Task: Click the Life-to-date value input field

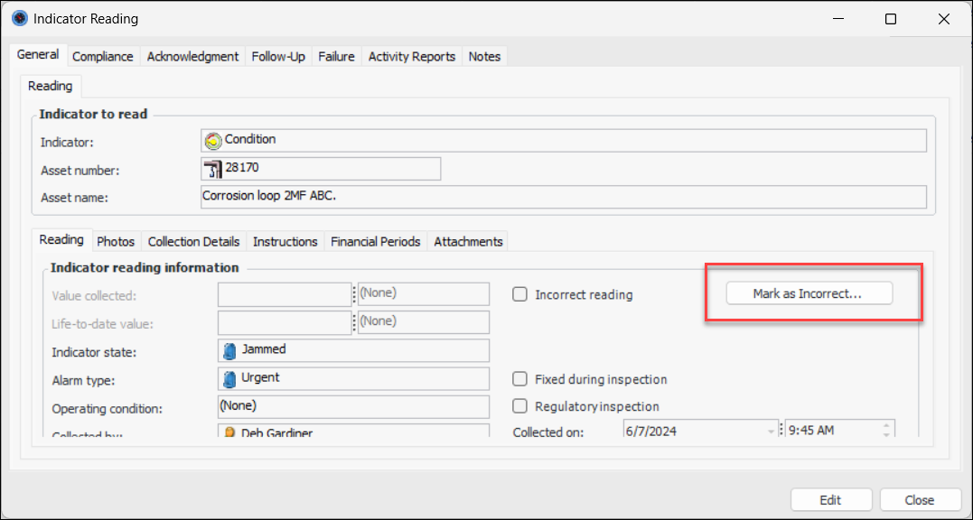Action: pyautogui.click(x=285, y=322)
